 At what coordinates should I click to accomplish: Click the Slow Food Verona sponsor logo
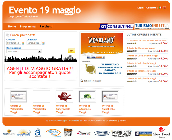point(161,133)
